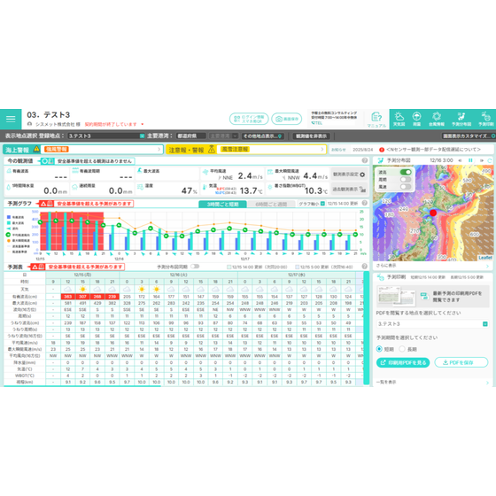This screenshot has width=496, height=496.
Task: Click the forecast table horizontal scrollbar
Action: (82, 386)
